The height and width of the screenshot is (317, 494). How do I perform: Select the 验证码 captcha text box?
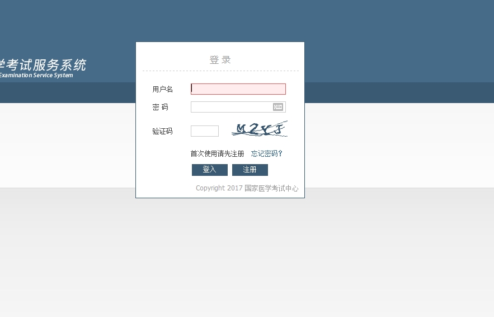[x=205, y=131]
